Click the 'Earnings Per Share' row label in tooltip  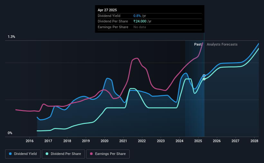click(113, 27)
